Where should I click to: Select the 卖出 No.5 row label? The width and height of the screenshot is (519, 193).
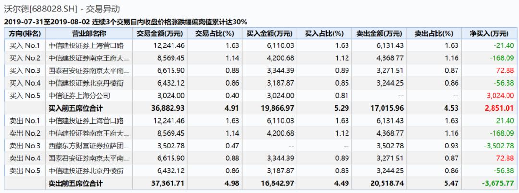tap(25, 171)
